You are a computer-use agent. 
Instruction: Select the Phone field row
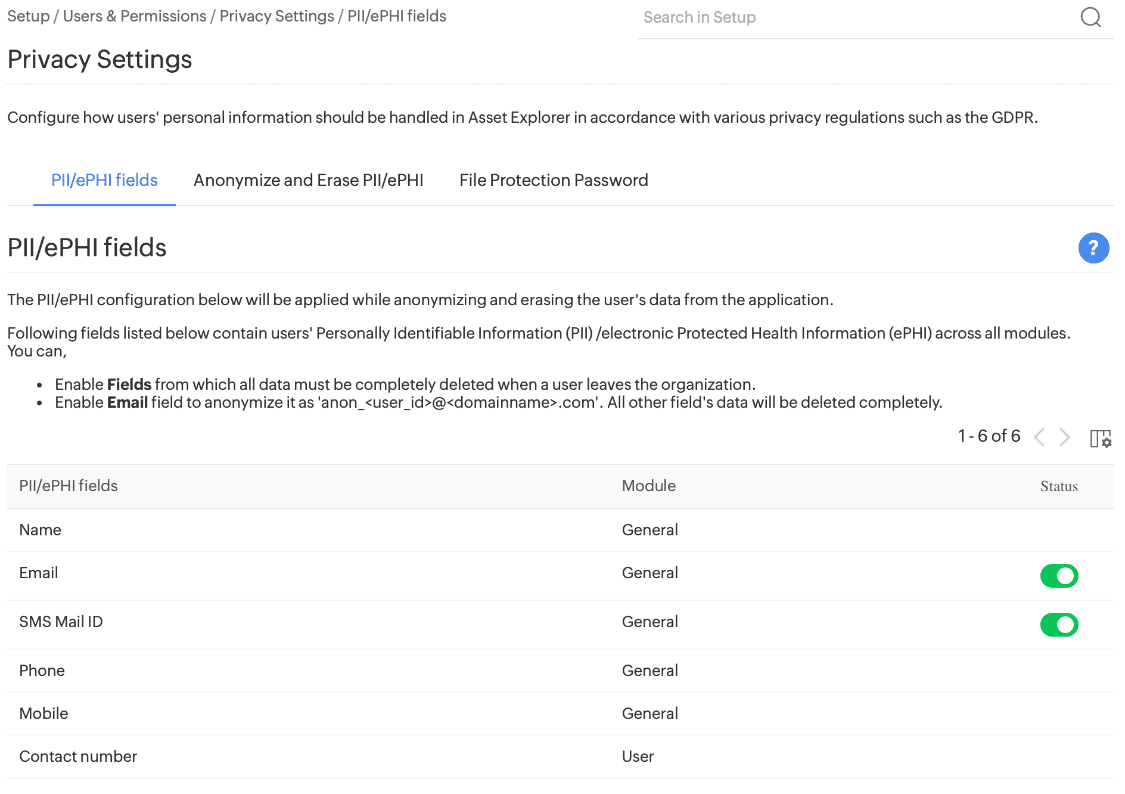tap(42, 671)
